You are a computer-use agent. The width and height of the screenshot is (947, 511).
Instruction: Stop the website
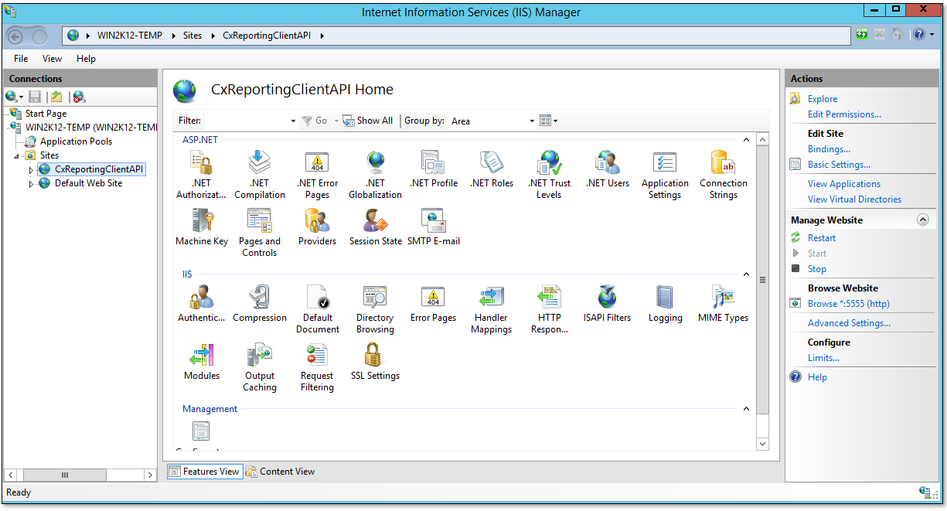[817, 269]
